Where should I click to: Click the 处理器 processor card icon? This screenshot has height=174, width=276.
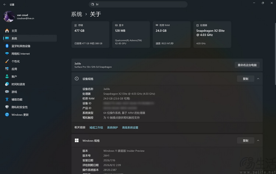point(198,25)
